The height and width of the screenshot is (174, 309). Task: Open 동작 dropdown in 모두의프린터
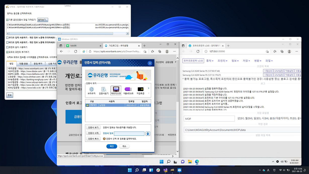[x=210, y=61]
